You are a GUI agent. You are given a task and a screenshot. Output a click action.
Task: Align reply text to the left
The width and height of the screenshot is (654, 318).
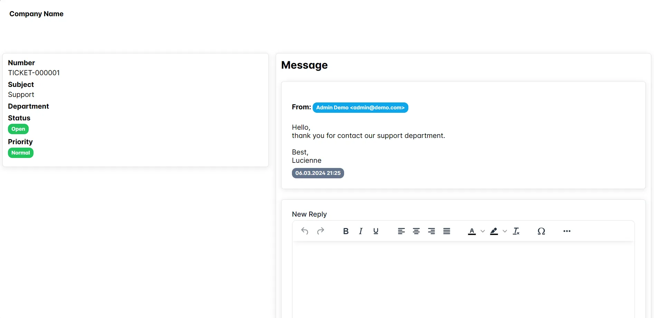tap(401, 231)
